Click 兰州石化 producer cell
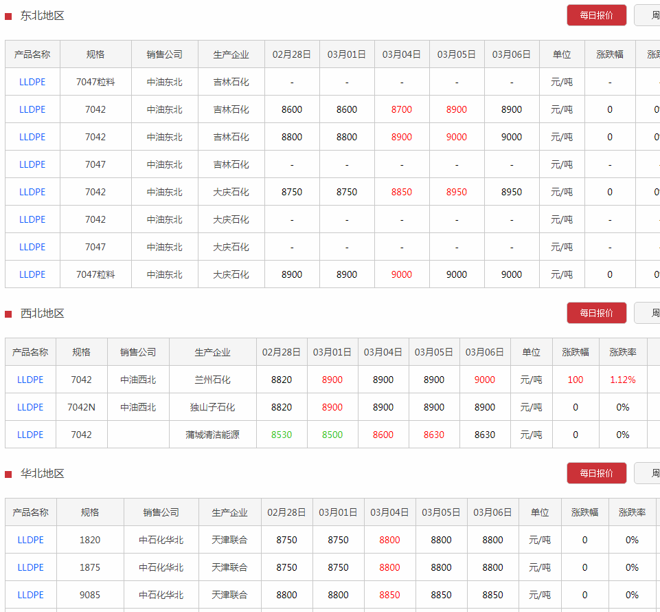This screenshot has height=612, width=660. pyautogui.click(x=213, y=380)
